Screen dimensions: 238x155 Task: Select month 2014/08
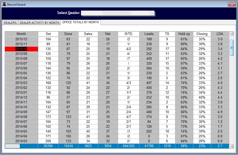point(21,117)
